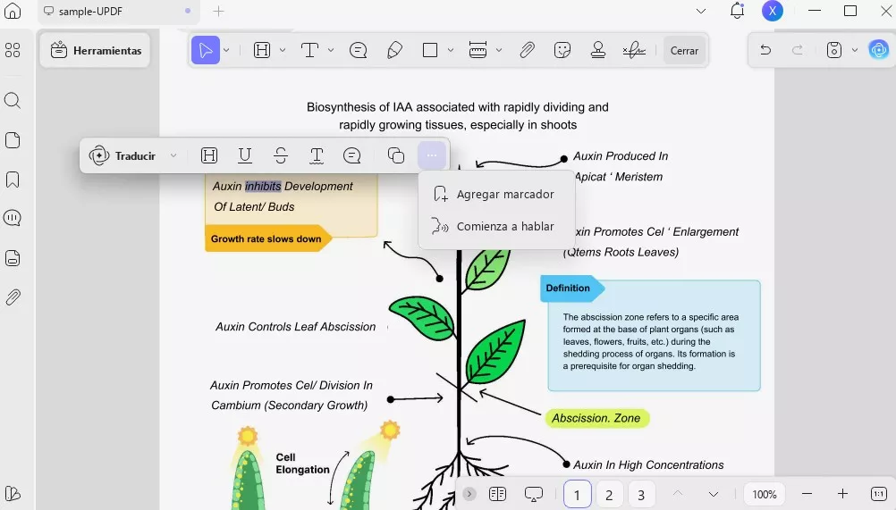Copy the selected text
896x510 pixels.
click(396, 155)
